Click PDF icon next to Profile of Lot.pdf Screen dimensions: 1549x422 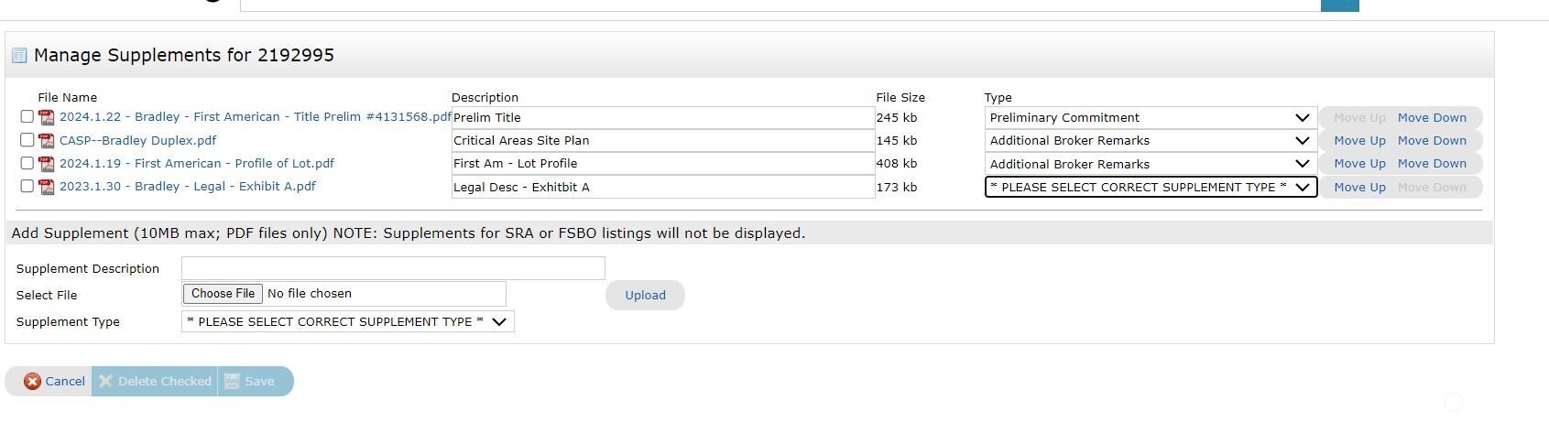(x=46, y=164)
